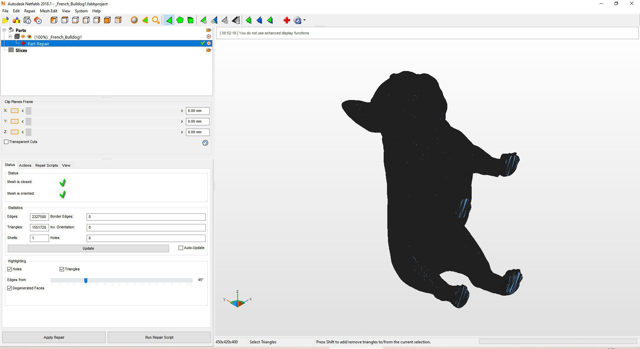640x349 pixels.
Task: Remove _French_Bulldog1 with its red X icon
Action: 209,37
